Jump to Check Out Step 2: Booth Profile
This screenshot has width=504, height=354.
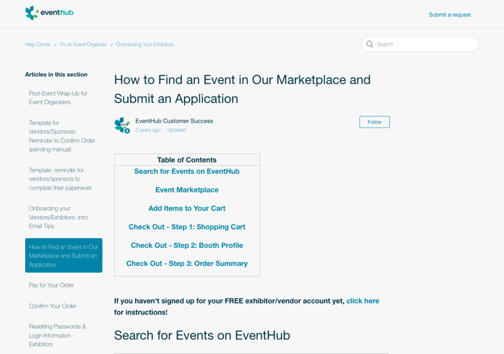(186, 246)
